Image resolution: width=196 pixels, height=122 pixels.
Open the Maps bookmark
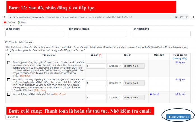click(22, 23)
